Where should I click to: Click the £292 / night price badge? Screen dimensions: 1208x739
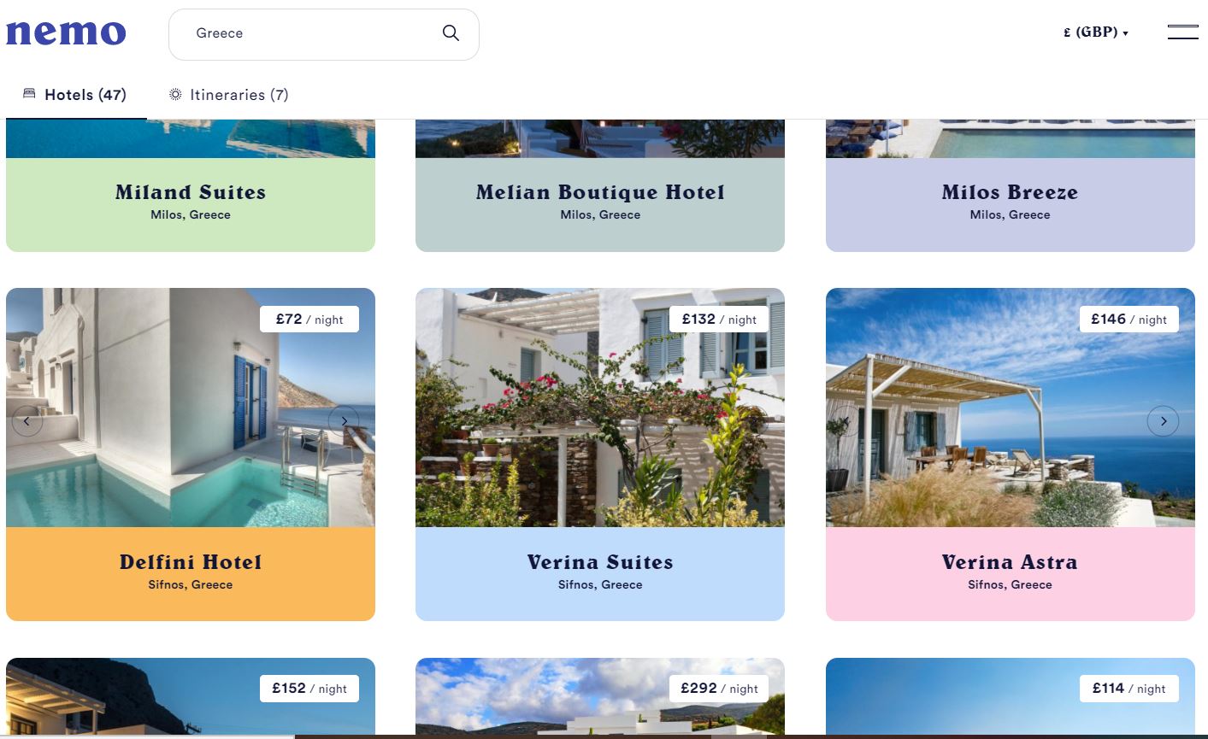719,689
